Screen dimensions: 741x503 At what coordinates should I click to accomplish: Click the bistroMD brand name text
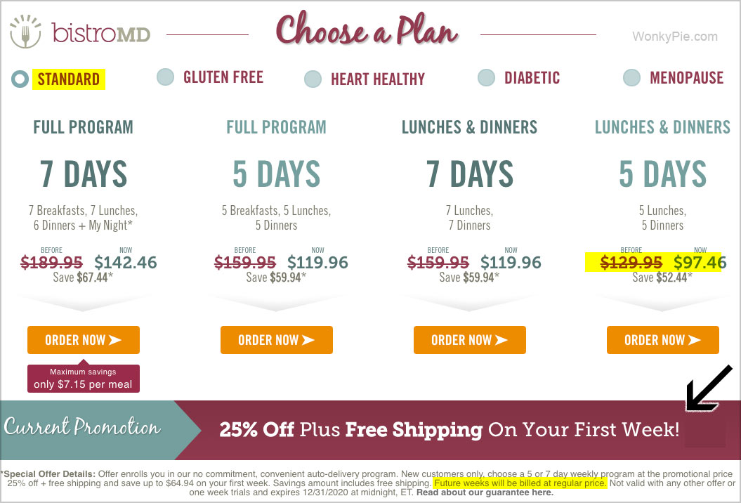[101, 33]
